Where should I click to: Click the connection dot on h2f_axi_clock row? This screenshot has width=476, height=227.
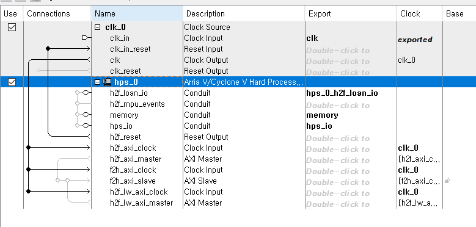[29, 148]
